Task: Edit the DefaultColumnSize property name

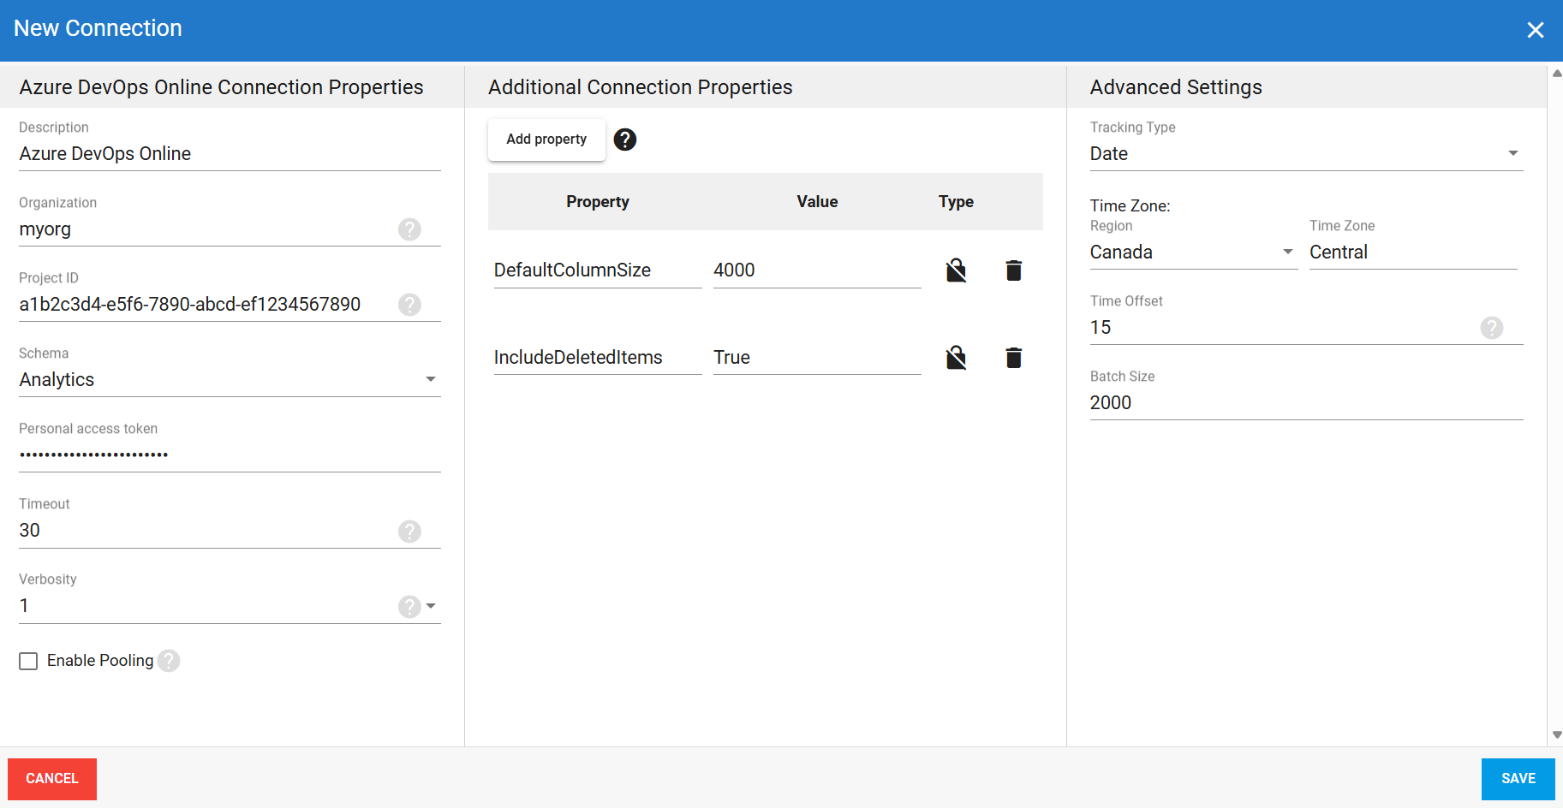Action: [x=598, y=270]
